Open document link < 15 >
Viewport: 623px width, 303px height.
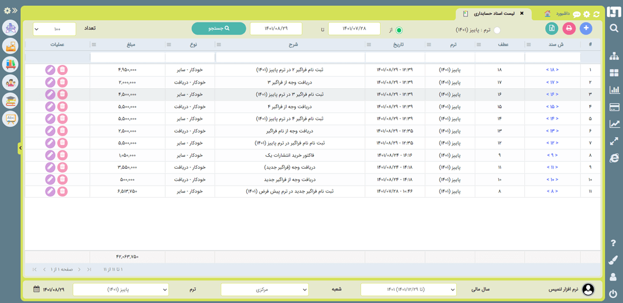[552, 107]
